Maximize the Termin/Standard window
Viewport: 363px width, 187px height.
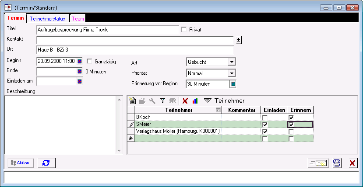339,7
